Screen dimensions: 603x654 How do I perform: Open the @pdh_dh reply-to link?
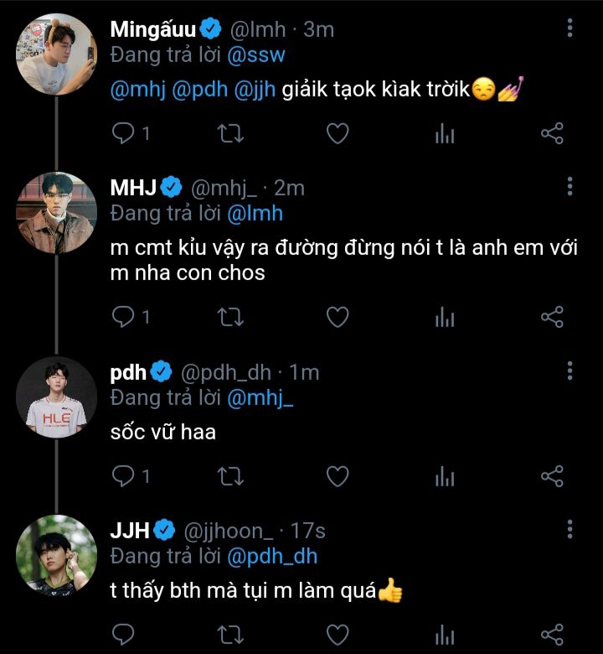pos(272,556)
